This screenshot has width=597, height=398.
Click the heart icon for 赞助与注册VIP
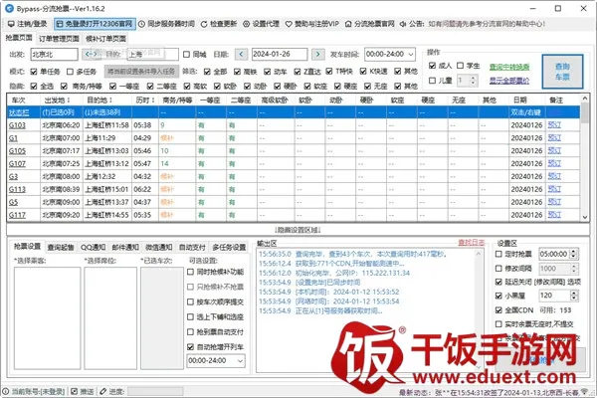click(289, 24)
